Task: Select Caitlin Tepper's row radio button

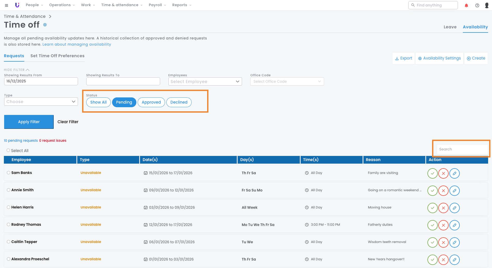Action: pos(9,242)
